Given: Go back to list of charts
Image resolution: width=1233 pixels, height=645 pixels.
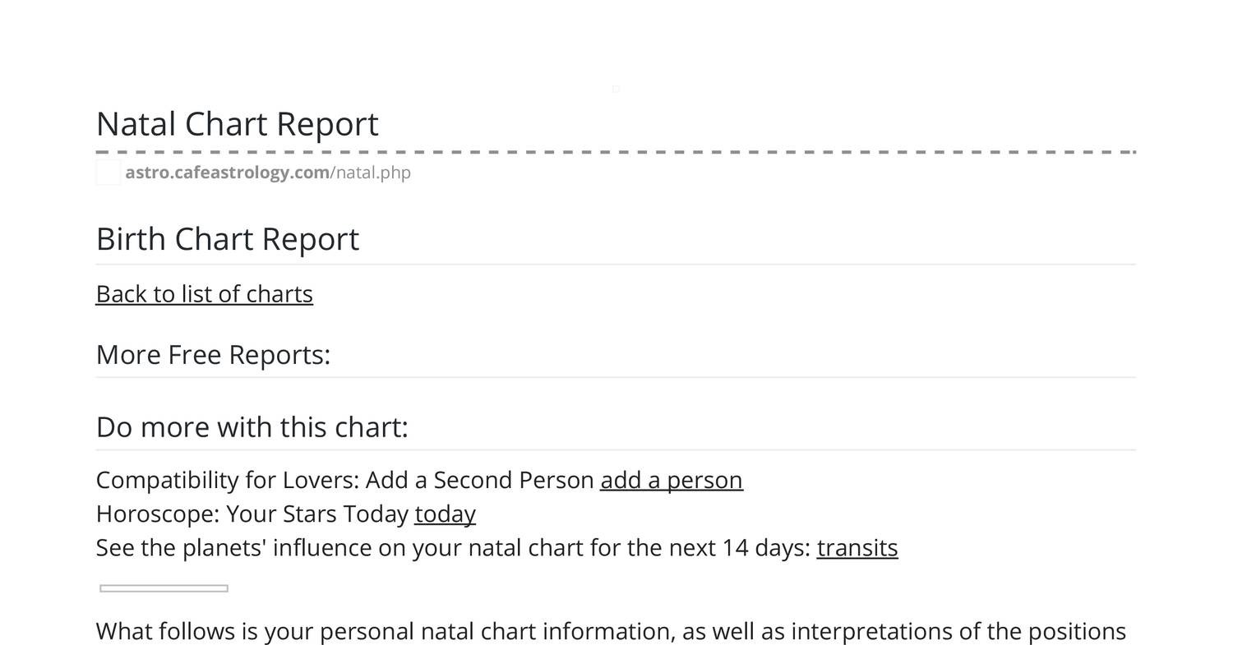Looking at the screenshot, I should 204,294.
